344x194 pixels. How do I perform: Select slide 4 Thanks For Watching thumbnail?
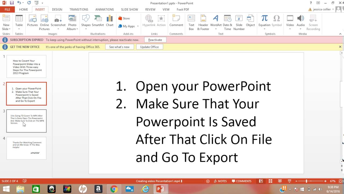point(26,148)
